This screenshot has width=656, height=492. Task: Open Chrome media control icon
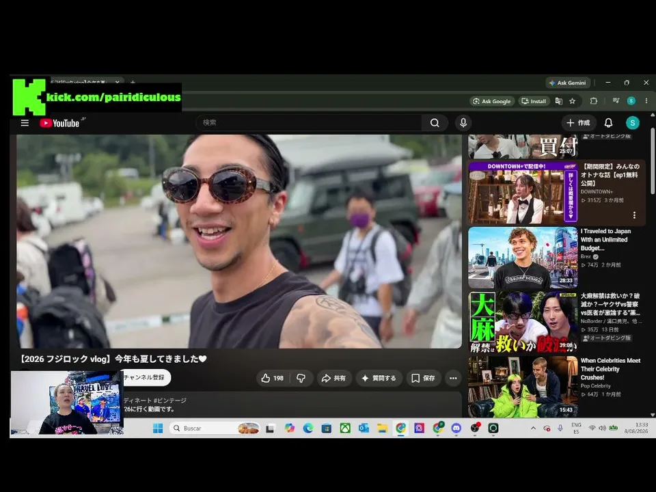coord(616,101)
